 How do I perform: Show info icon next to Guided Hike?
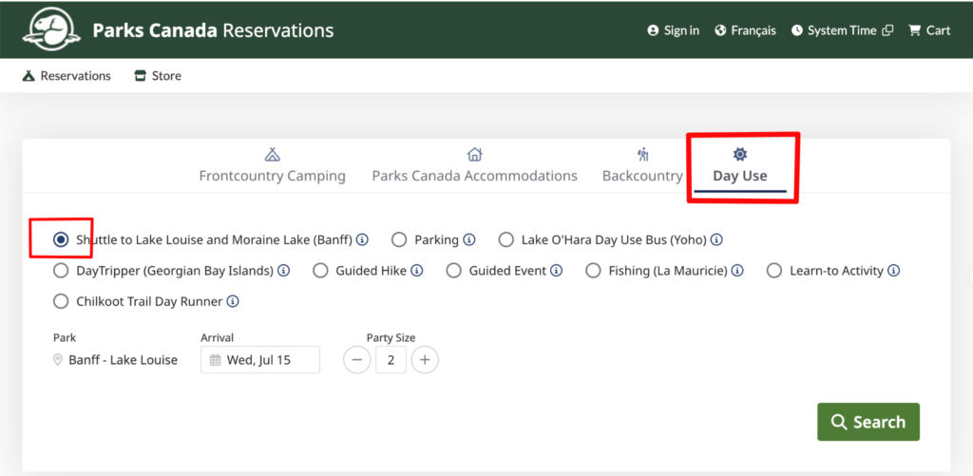tap(417, 271)
